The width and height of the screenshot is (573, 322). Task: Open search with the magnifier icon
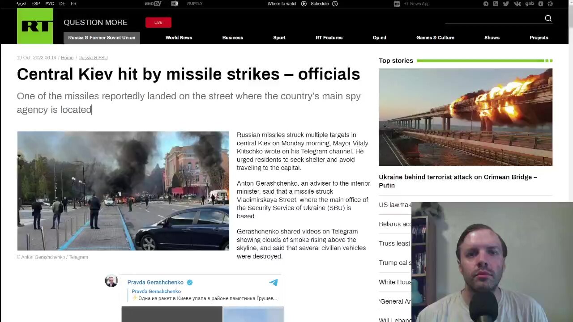coord(548,18)
